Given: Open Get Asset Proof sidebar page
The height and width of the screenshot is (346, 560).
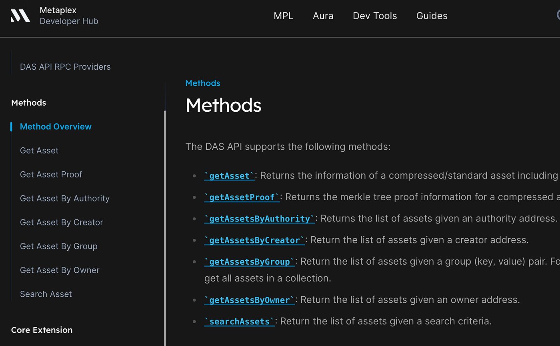Looking at the screenshot, I should coord(51,175).
